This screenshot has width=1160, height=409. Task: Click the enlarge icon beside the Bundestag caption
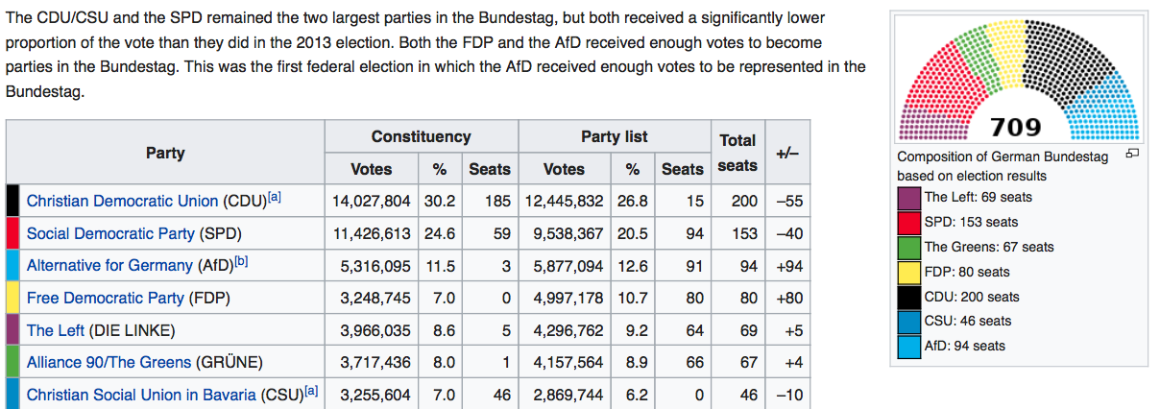pos(1132,155)
